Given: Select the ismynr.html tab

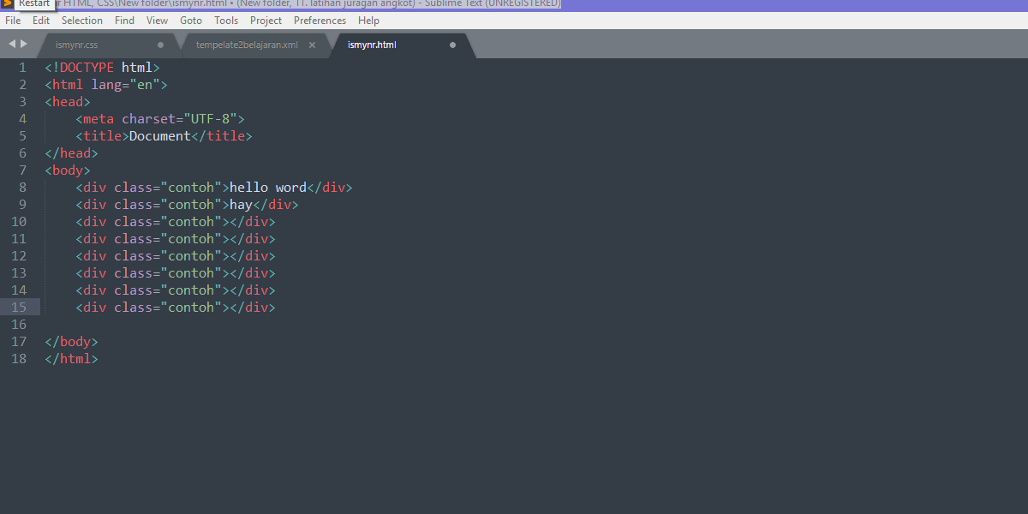Looking at the screenshot, I should [x=372, y=45].
